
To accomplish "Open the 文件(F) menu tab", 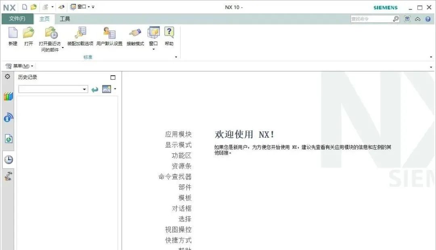I will click(x=18, y=19).
